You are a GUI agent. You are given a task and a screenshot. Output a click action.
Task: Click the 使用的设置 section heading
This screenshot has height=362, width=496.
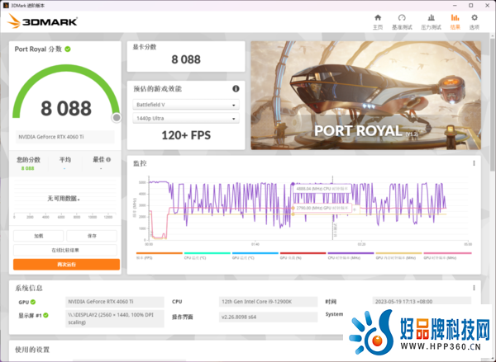tap(32, 350)
